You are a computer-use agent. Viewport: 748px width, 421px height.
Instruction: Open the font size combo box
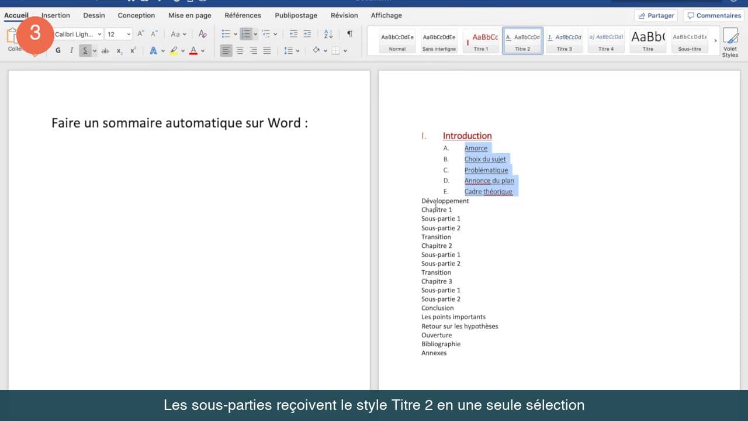pyautogui.click(x=119, y=34)
